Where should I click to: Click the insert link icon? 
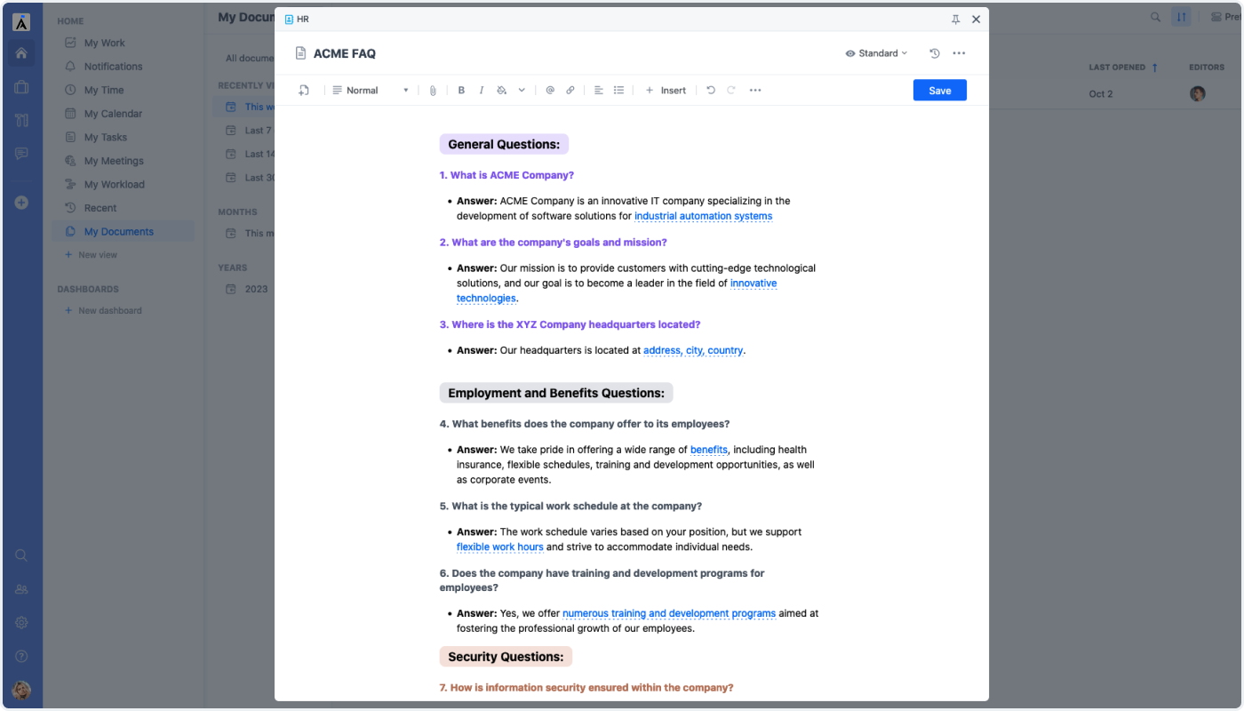(x=570, y=91)
